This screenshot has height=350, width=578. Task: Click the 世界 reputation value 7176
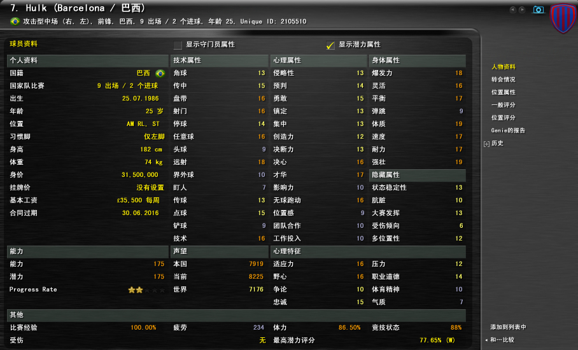256,289
